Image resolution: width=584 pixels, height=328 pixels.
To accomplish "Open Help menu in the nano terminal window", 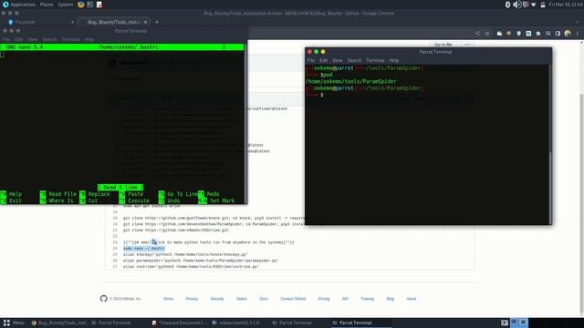I will 89,39.
